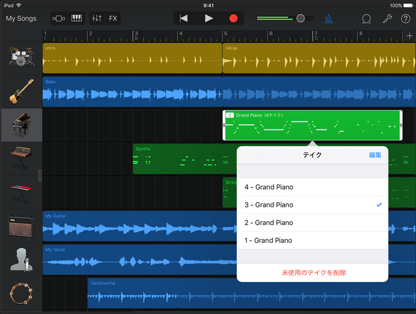This screenshot has width=416, height=314.
Task: Select the Bass guitar track icon
Action: click(22, 91)
